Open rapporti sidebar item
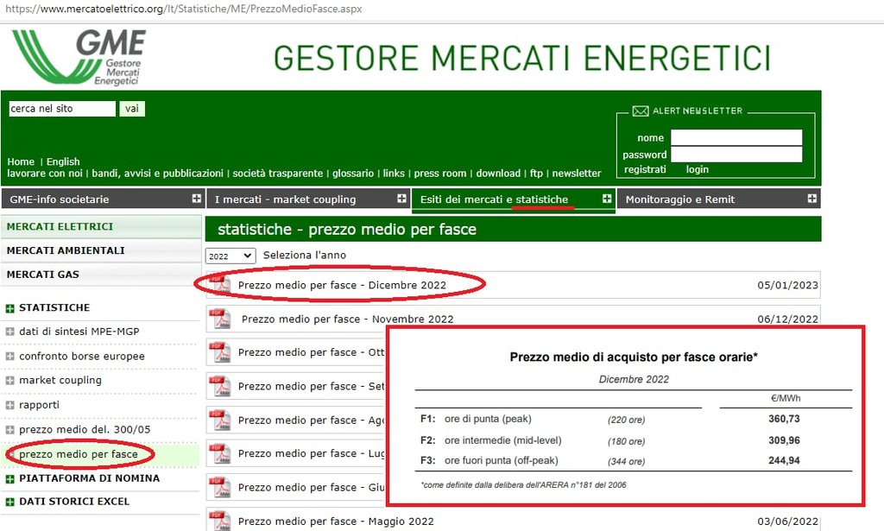 point(39,405)
